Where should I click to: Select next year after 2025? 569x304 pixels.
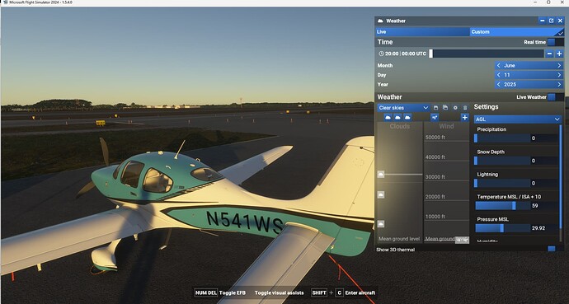point(559,84)
